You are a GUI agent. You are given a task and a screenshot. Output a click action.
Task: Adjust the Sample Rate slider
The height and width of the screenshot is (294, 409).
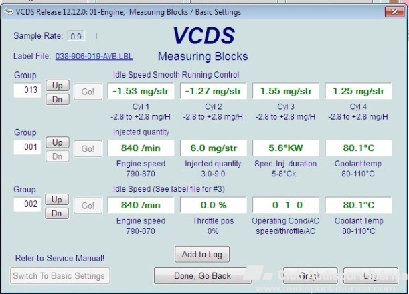click(x=96, y=36)
